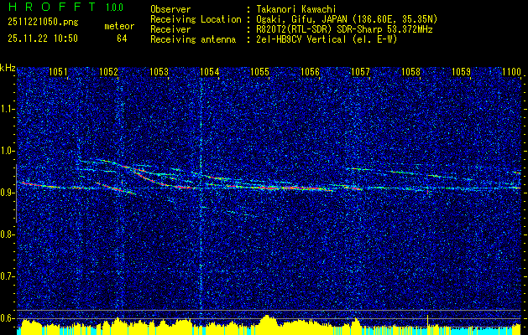The width and height of the screenshot is (528, 335).
Task: Click the 1.0 kHz axis label
Action: (x=7, y=151)
